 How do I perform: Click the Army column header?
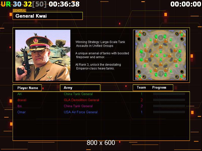(x=80, y=88)
